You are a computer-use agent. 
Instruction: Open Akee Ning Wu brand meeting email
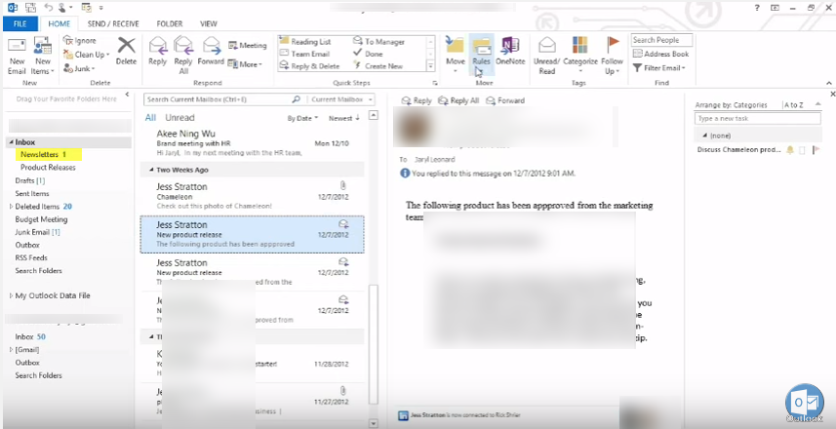click(253, 142)
